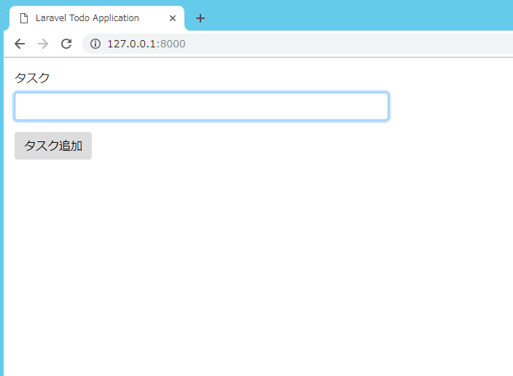
Task: Click the browser Back arrow
Action: pos(20,44)
